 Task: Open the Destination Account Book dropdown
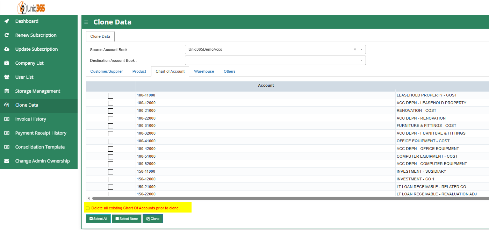[275, 60]
